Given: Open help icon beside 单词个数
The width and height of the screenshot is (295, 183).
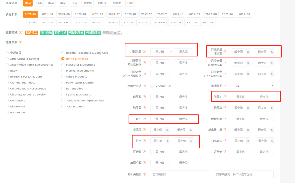Looking at the screenshot, I should 144,163.
